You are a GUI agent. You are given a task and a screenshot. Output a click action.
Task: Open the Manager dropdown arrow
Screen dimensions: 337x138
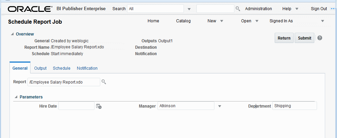point(220,106)
